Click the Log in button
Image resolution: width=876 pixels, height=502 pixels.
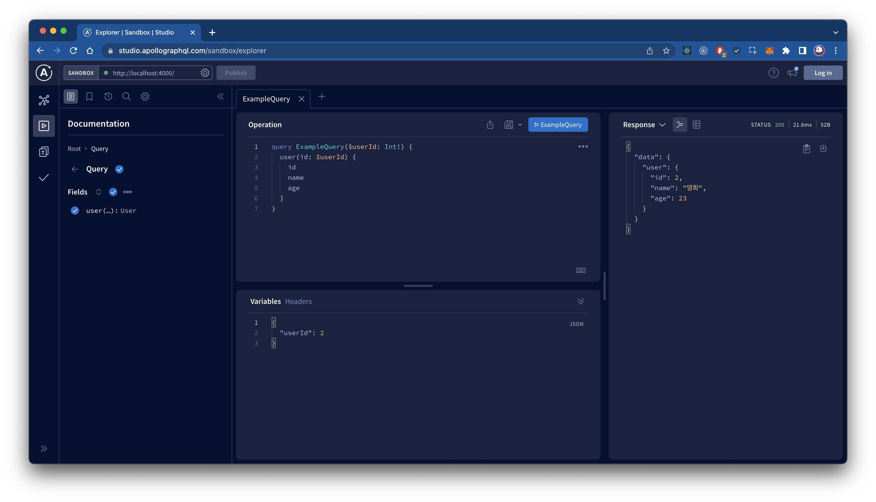click(x=823, y=73)
